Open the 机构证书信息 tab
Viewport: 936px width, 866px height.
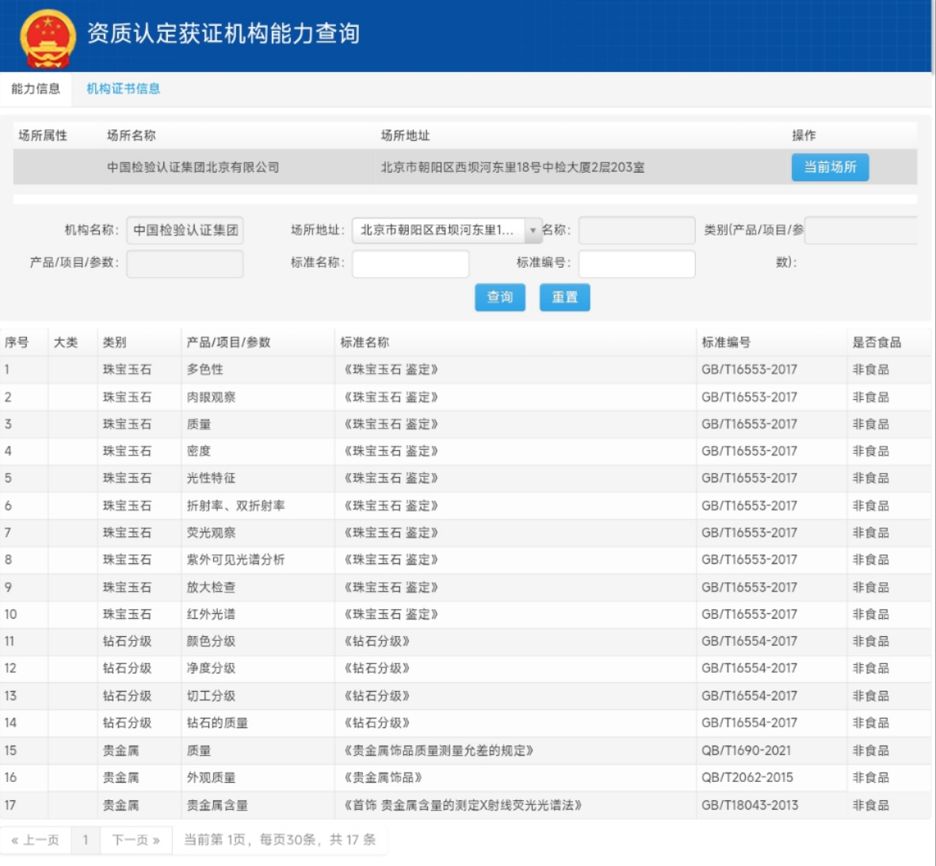click(123, 89)
